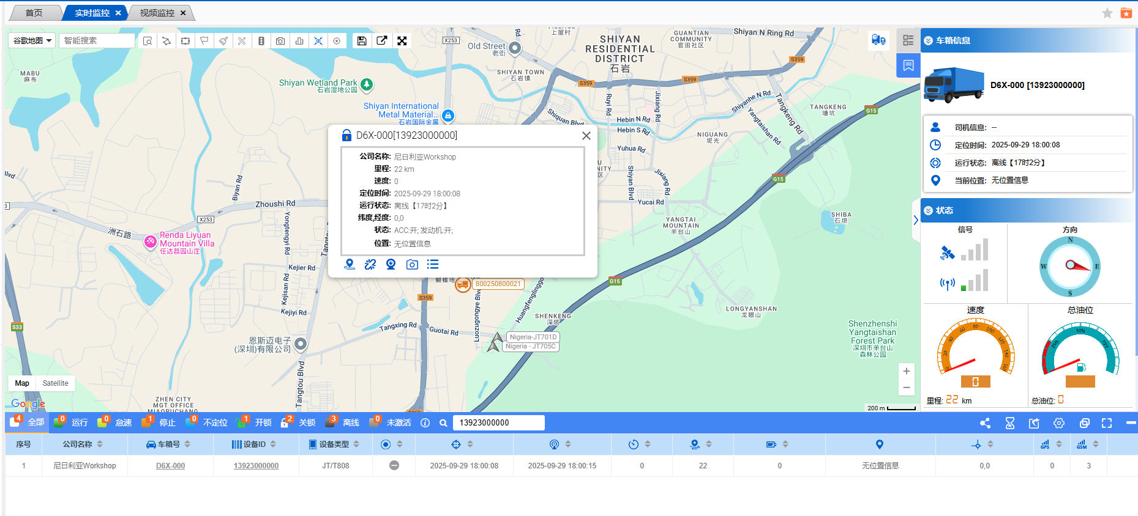Image resolution: width=1138 pixels, height=516 pixels.
Task: Click the save floppy-disk icon in map toolbar
Action: coord(362,41)
